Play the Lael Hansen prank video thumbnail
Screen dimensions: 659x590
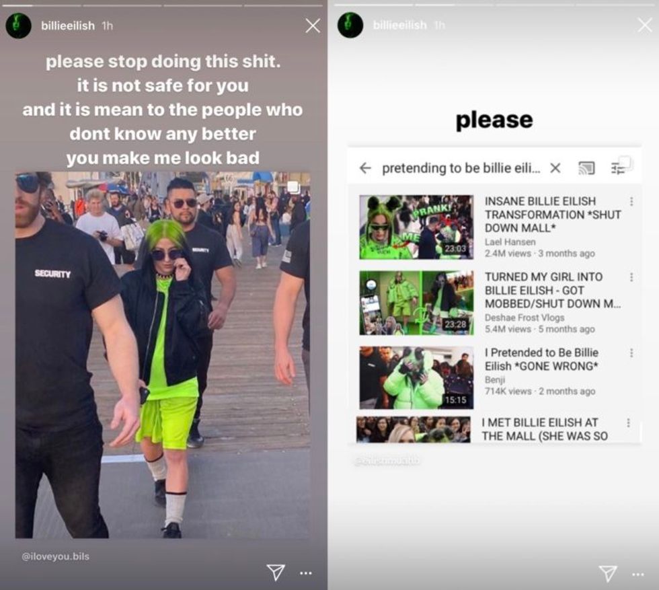point(416,227)
